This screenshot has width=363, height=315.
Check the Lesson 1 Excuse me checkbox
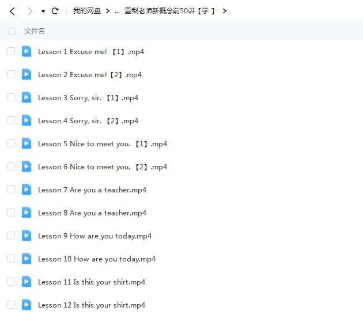[x=11, y=51]
